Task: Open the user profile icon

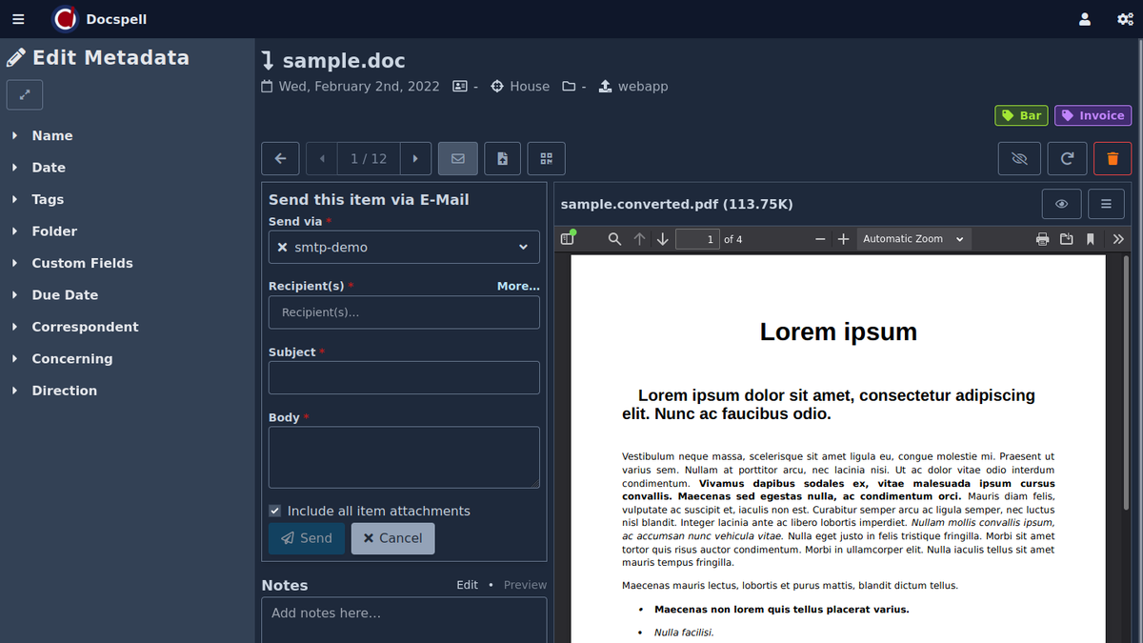Action: (1084, 19)
